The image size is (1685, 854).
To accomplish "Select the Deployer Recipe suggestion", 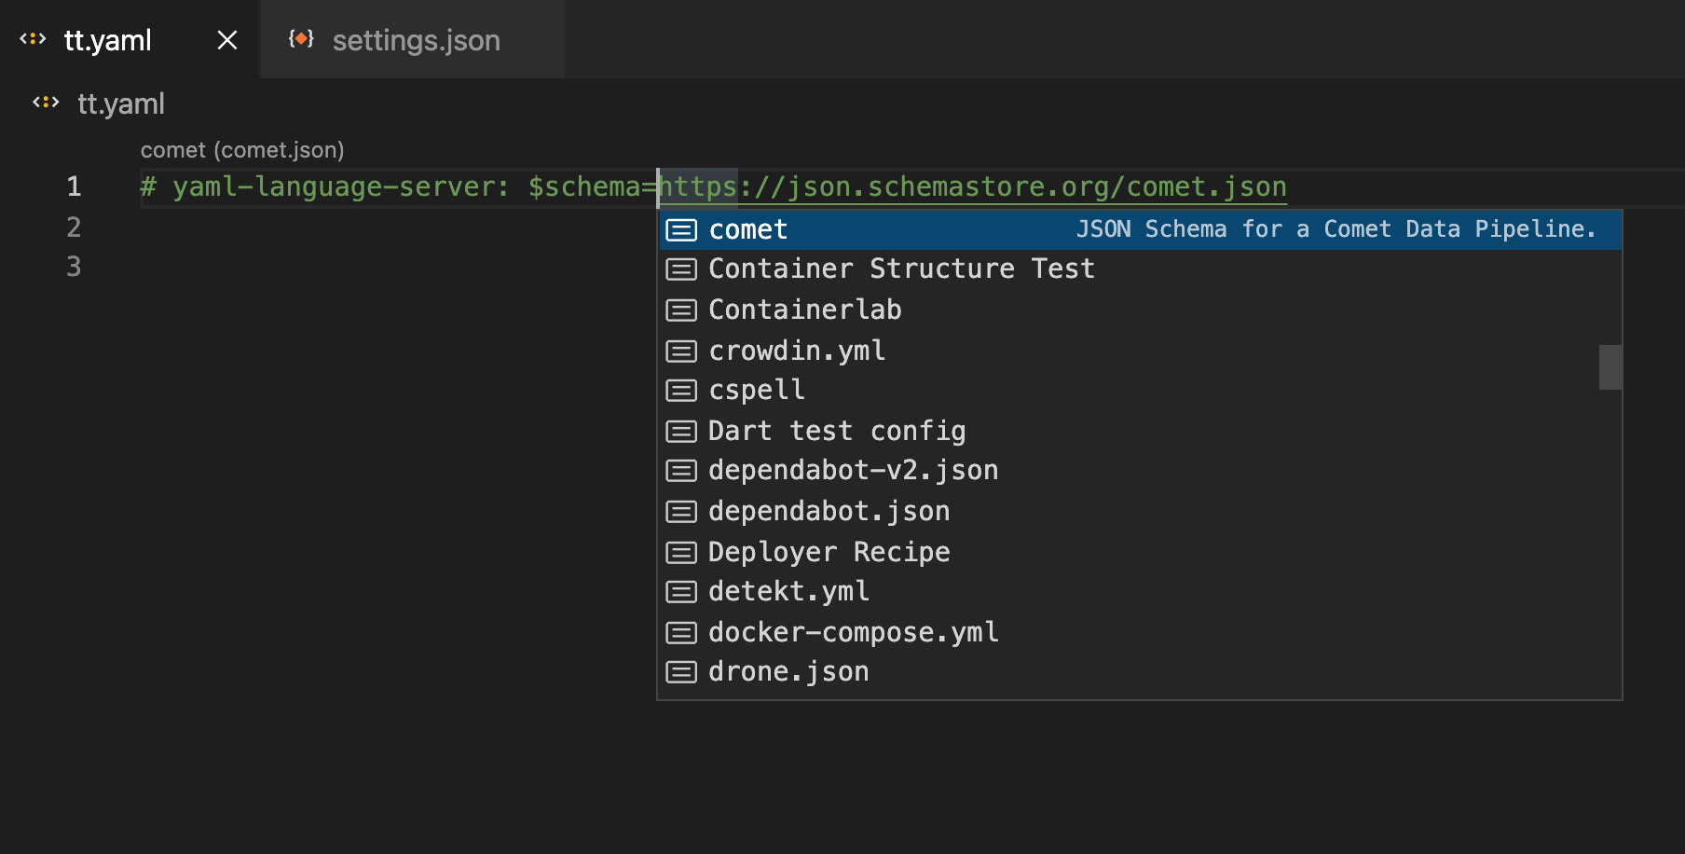I will pos(829,552).
